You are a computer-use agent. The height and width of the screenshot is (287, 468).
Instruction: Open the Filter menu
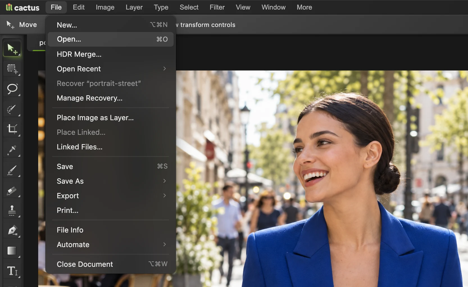pyautogui.click(x=217, y=7)
